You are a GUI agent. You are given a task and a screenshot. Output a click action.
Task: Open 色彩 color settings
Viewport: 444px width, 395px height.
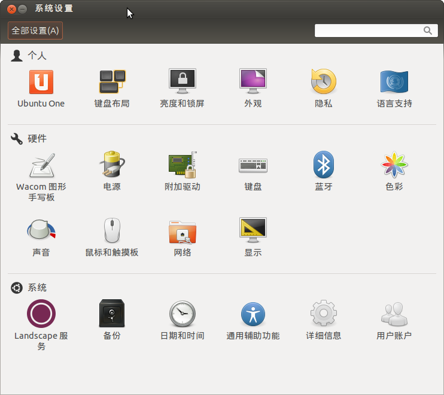tap(394, 171)
